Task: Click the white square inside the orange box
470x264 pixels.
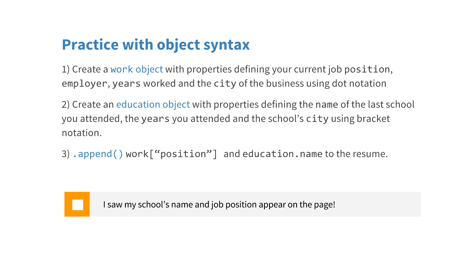Action: [x=78, y=205]
